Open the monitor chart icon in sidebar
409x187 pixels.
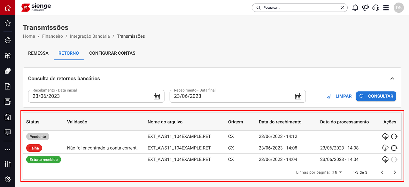pyautogui.click(x=8, y=132)
